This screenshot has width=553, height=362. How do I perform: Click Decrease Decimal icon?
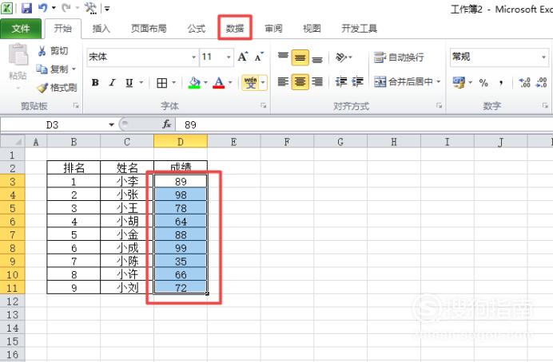(541, 83)
